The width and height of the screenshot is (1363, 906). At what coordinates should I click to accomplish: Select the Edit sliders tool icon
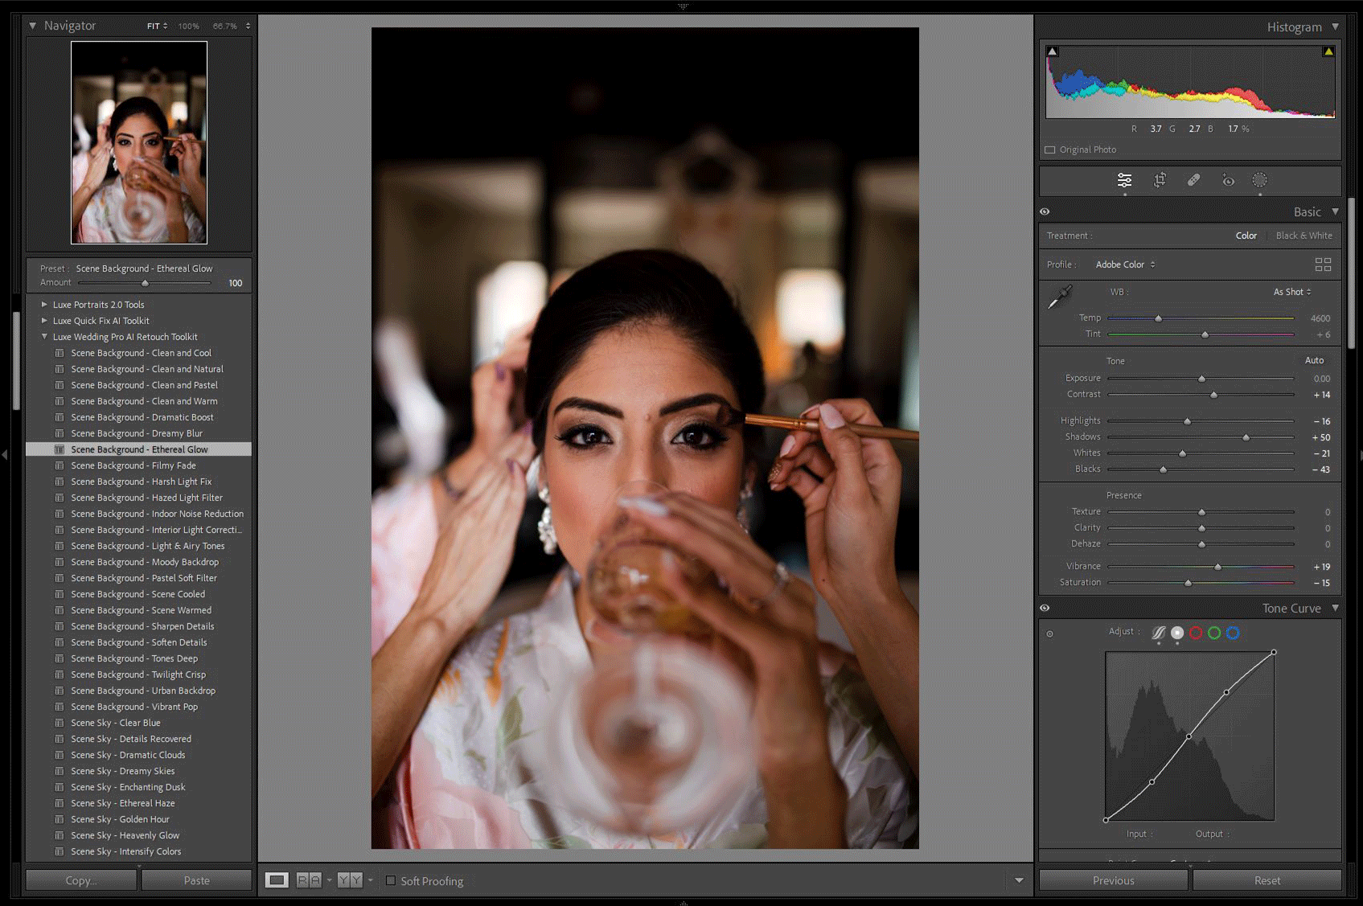coord(1124,180)
